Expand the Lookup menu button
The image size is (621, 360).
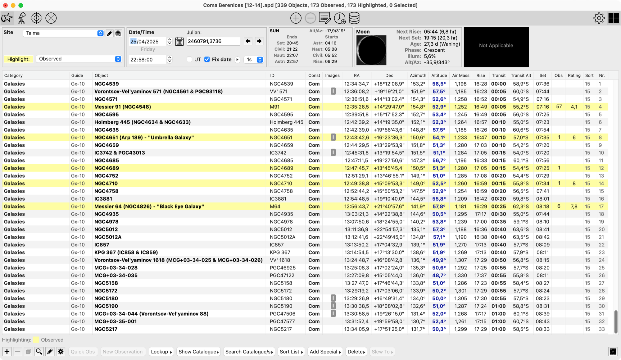(x=161, y=352)
